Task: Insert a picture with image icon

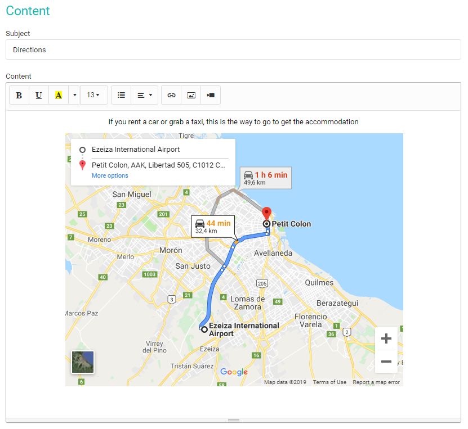Action: [x=191, y=96]
